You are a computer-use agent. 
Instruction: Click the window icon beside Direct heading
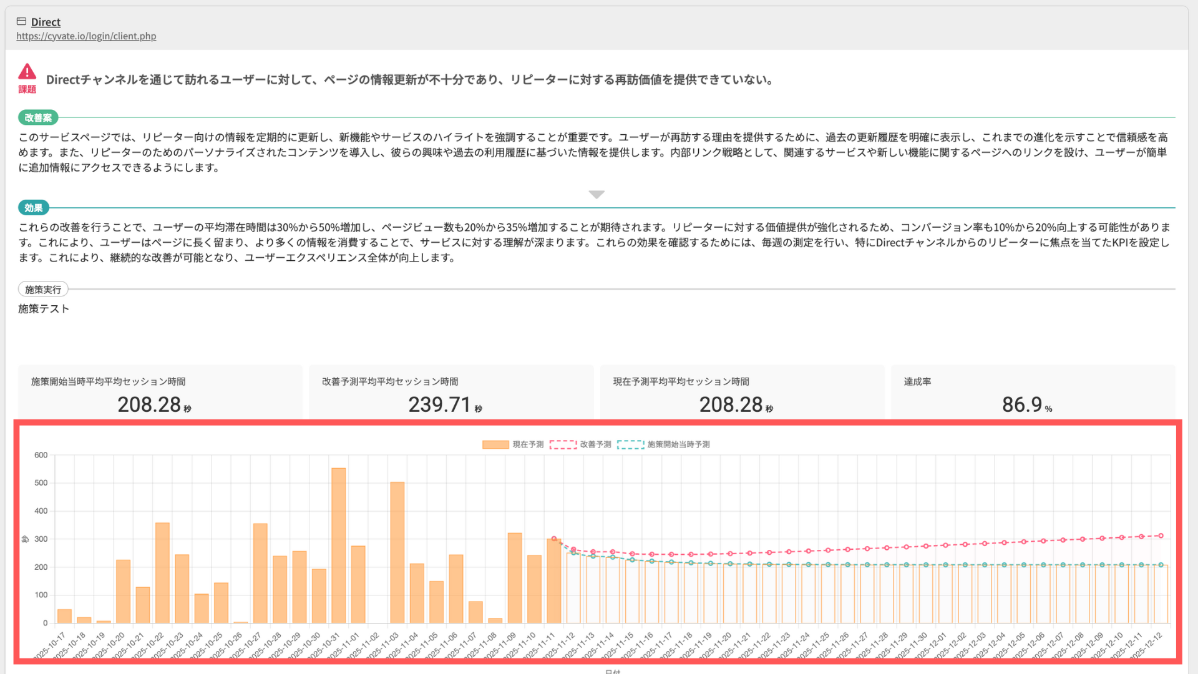(21, 21)
